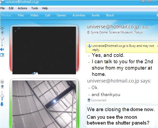This screenshot has width=158, height=128.
Task: Open the Tools menu
Action: tap(35, 8)
